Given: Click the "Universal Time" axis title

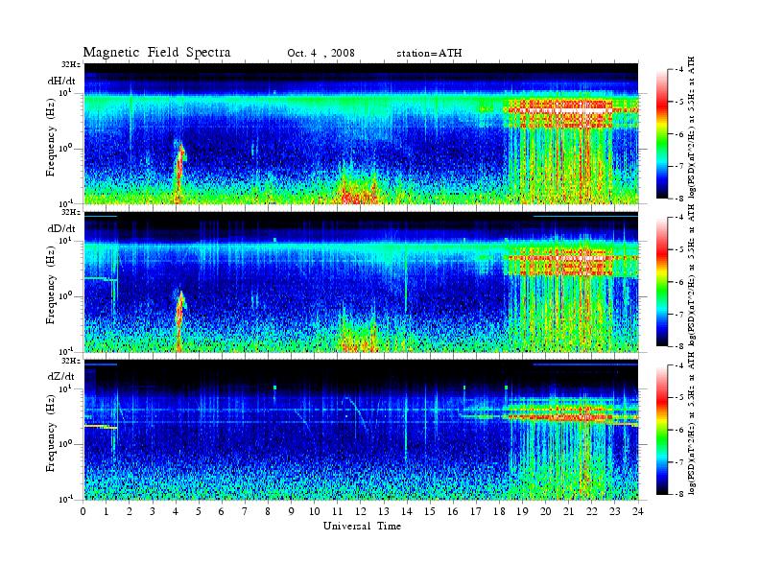Looking at the screenshot, I should click(x=362, y=526).
